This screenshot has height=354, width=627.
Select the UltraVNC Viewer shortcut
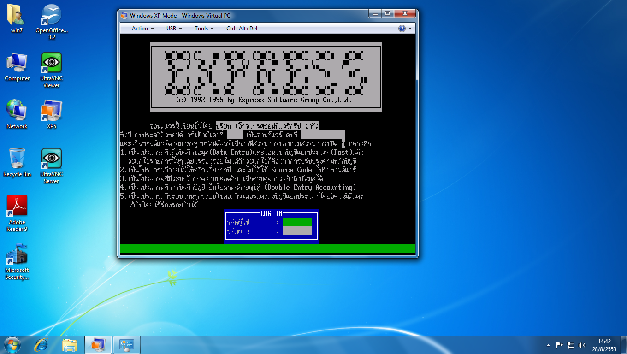click(52, 70)
